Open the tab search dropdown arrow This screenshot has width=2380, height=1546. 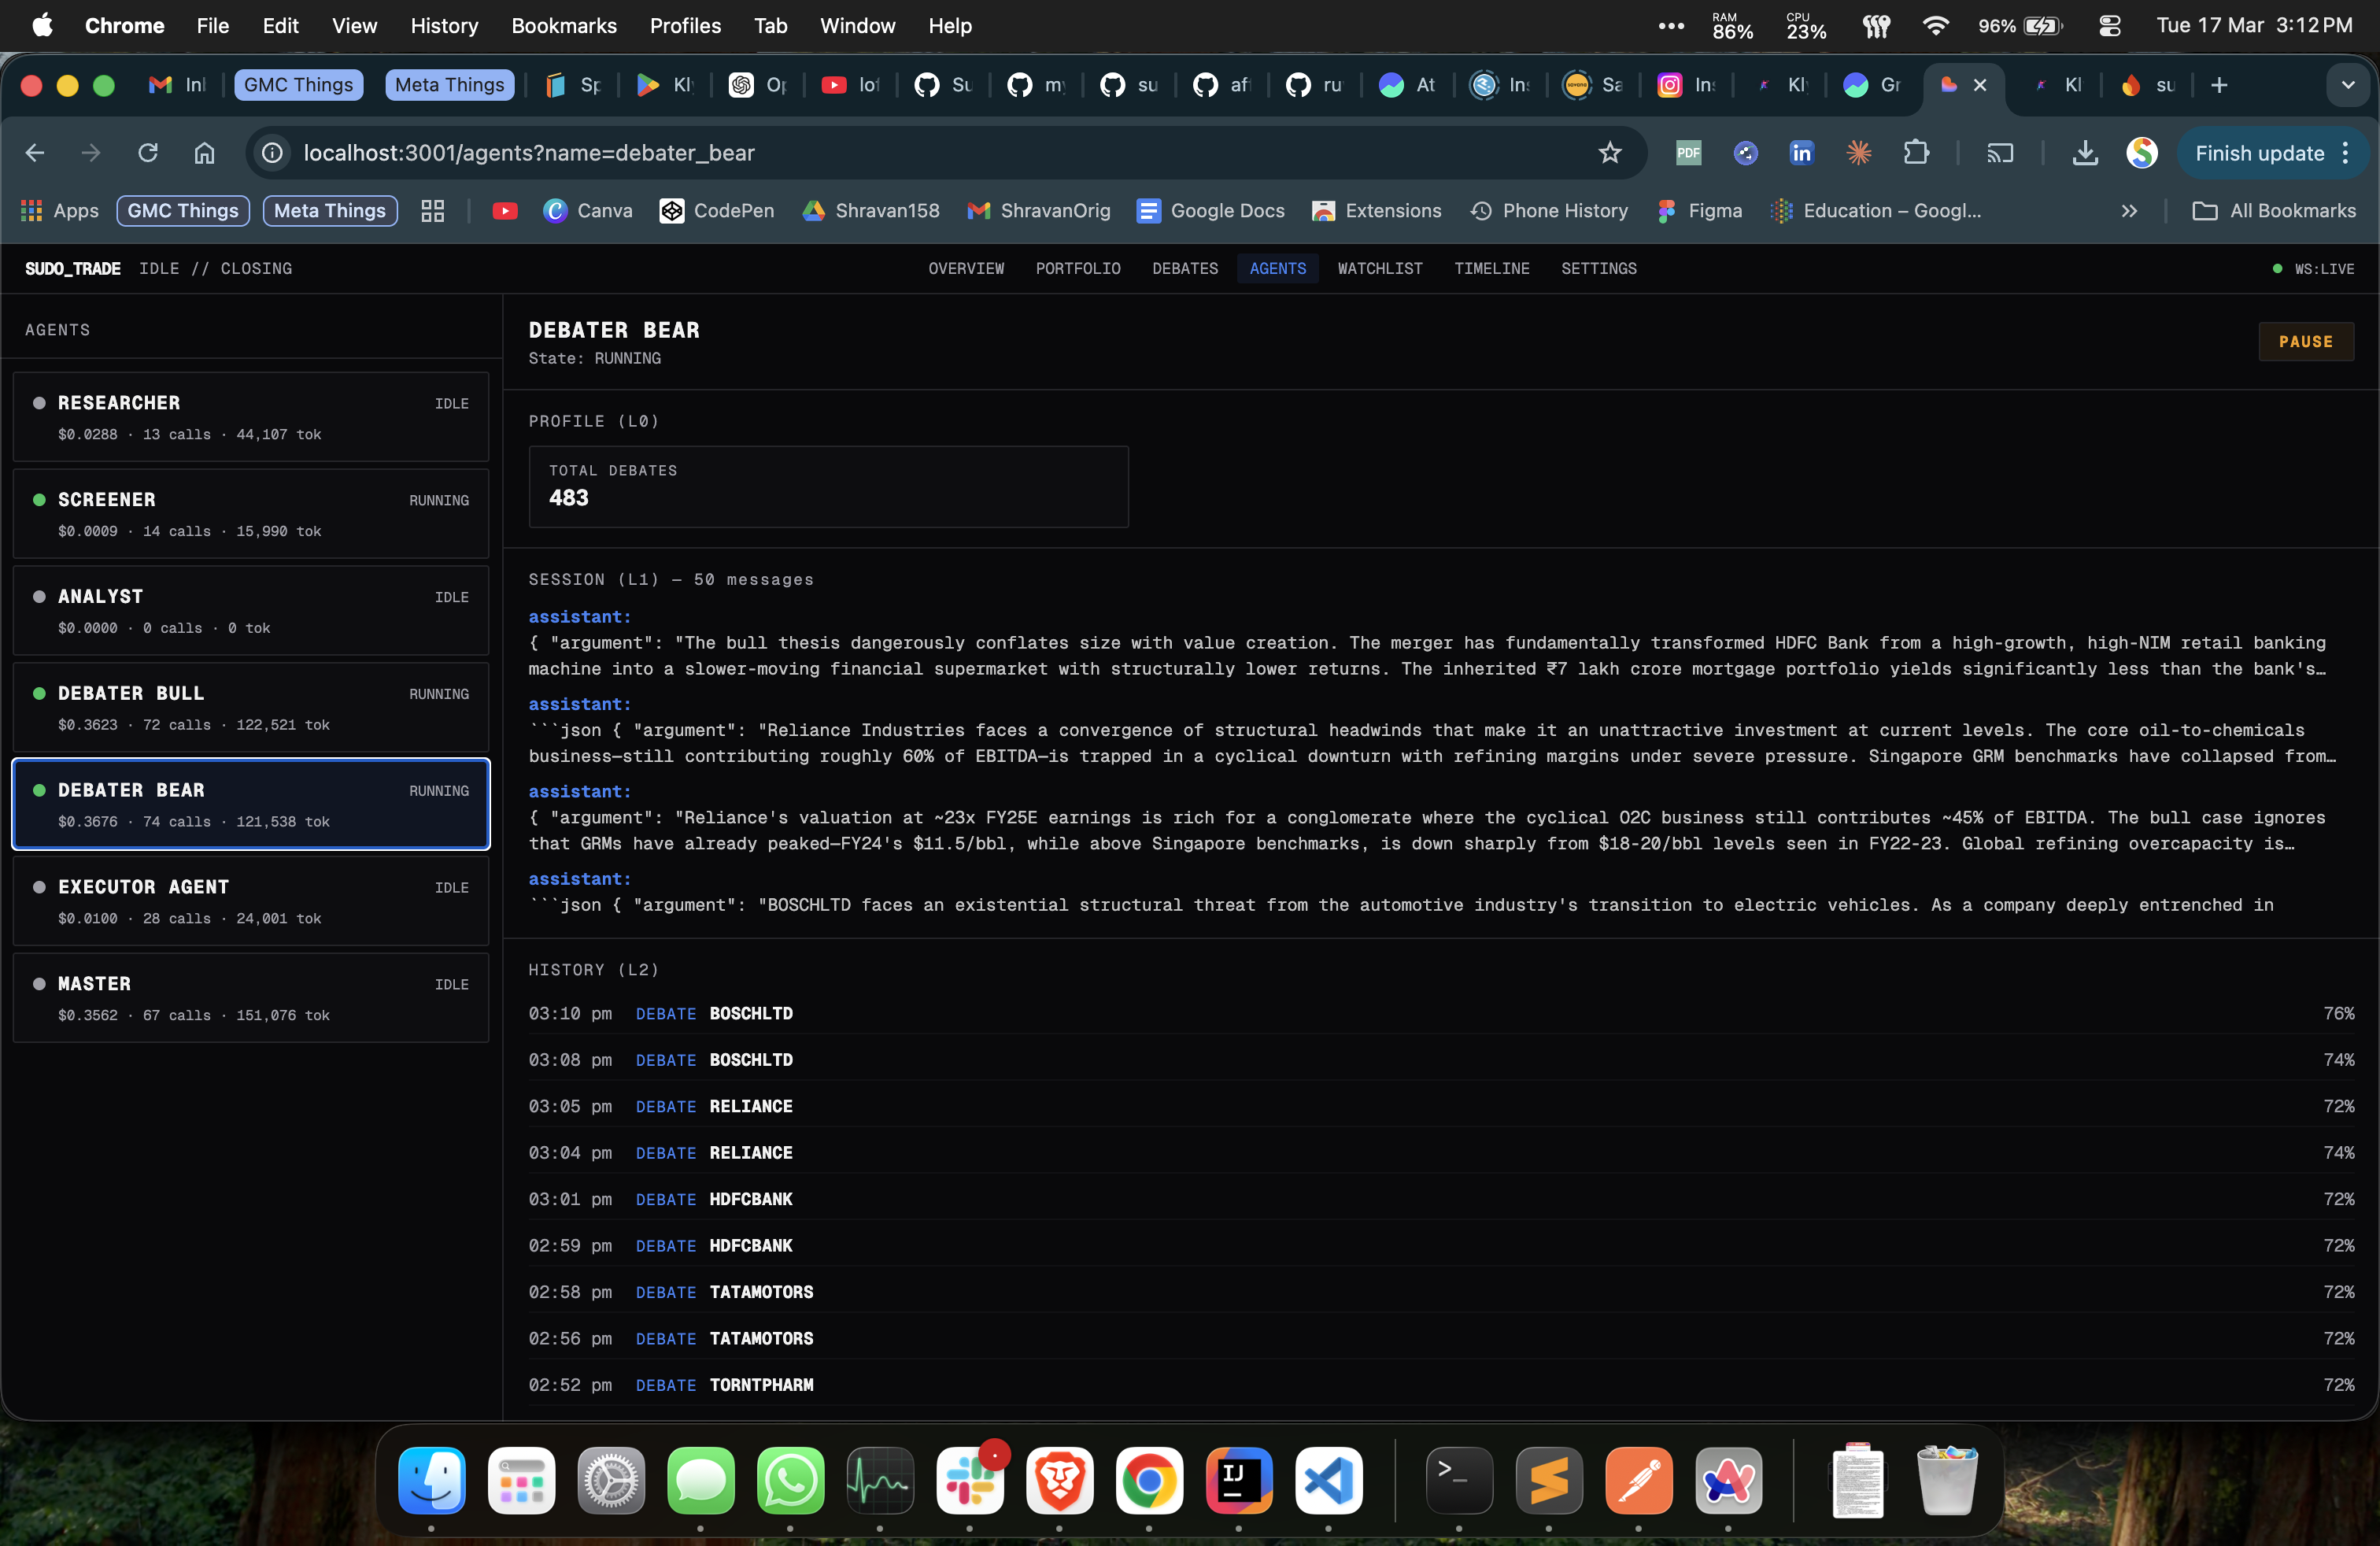point(2347,85)
